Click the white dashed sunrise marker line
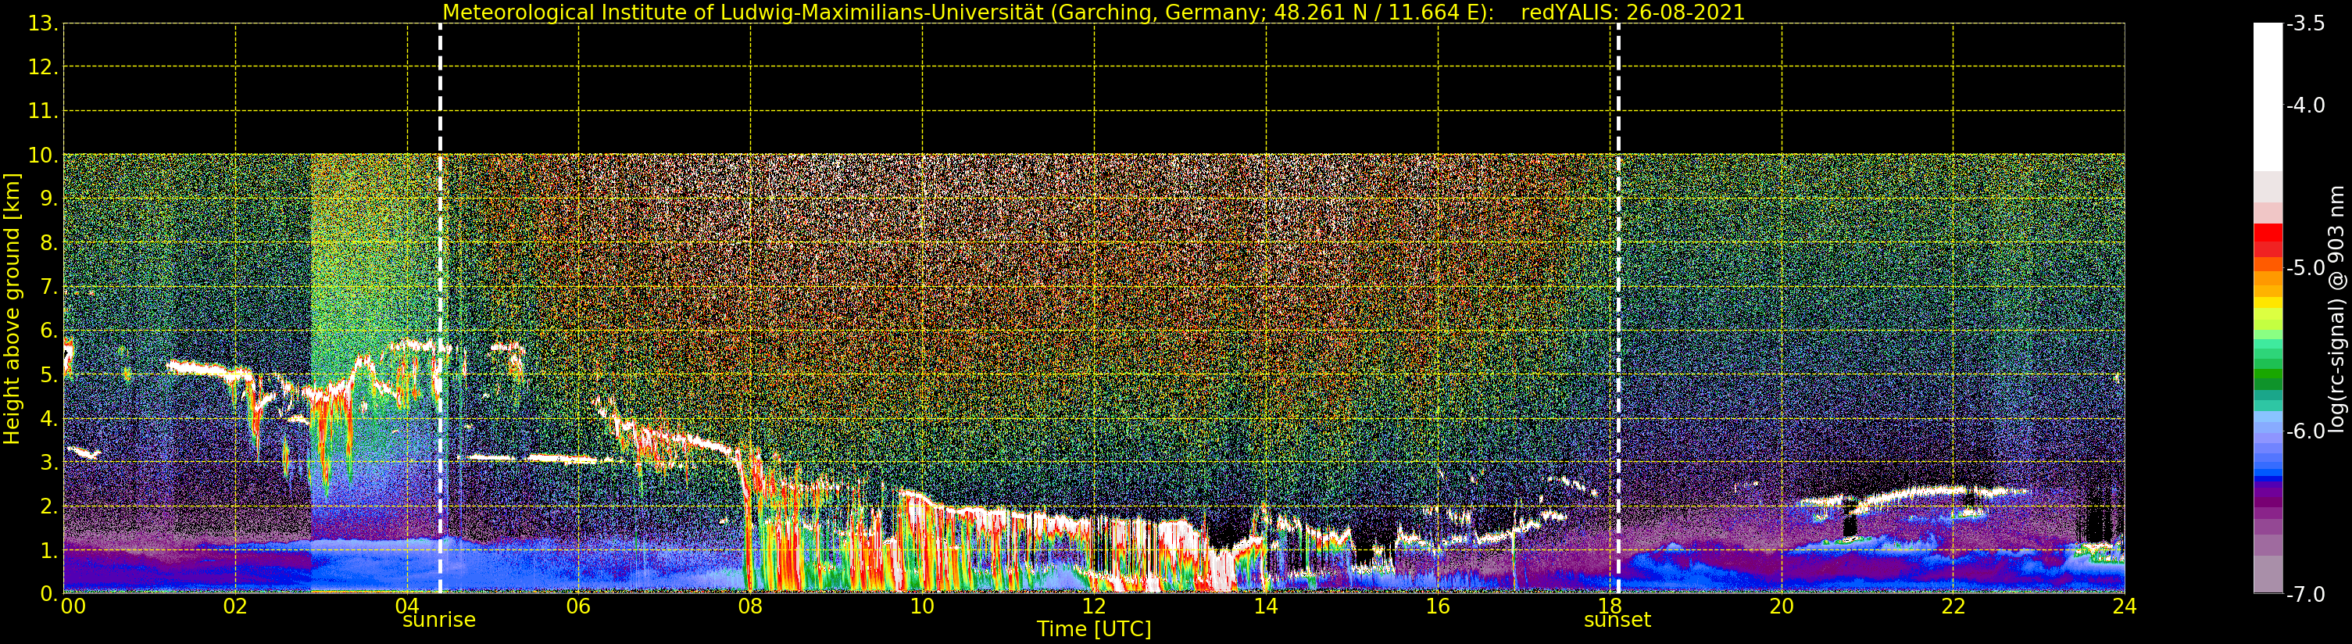 click(440, 309)
